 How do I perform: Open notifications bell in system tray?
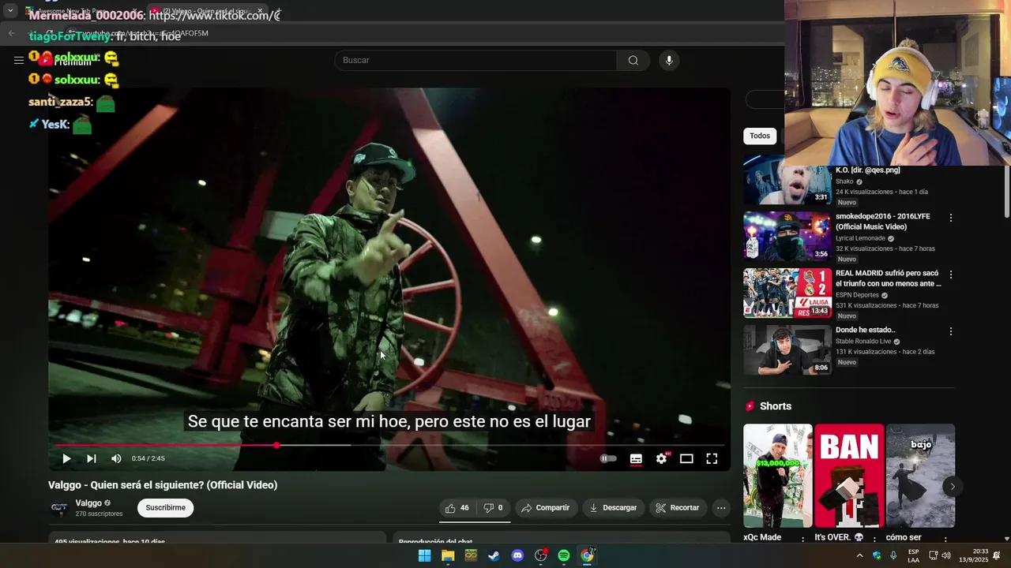[x=997, y=555]
